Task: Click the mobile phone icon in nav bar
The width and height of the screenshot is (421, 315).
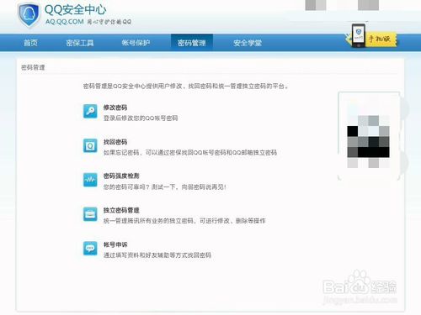Action: (359, 35)
